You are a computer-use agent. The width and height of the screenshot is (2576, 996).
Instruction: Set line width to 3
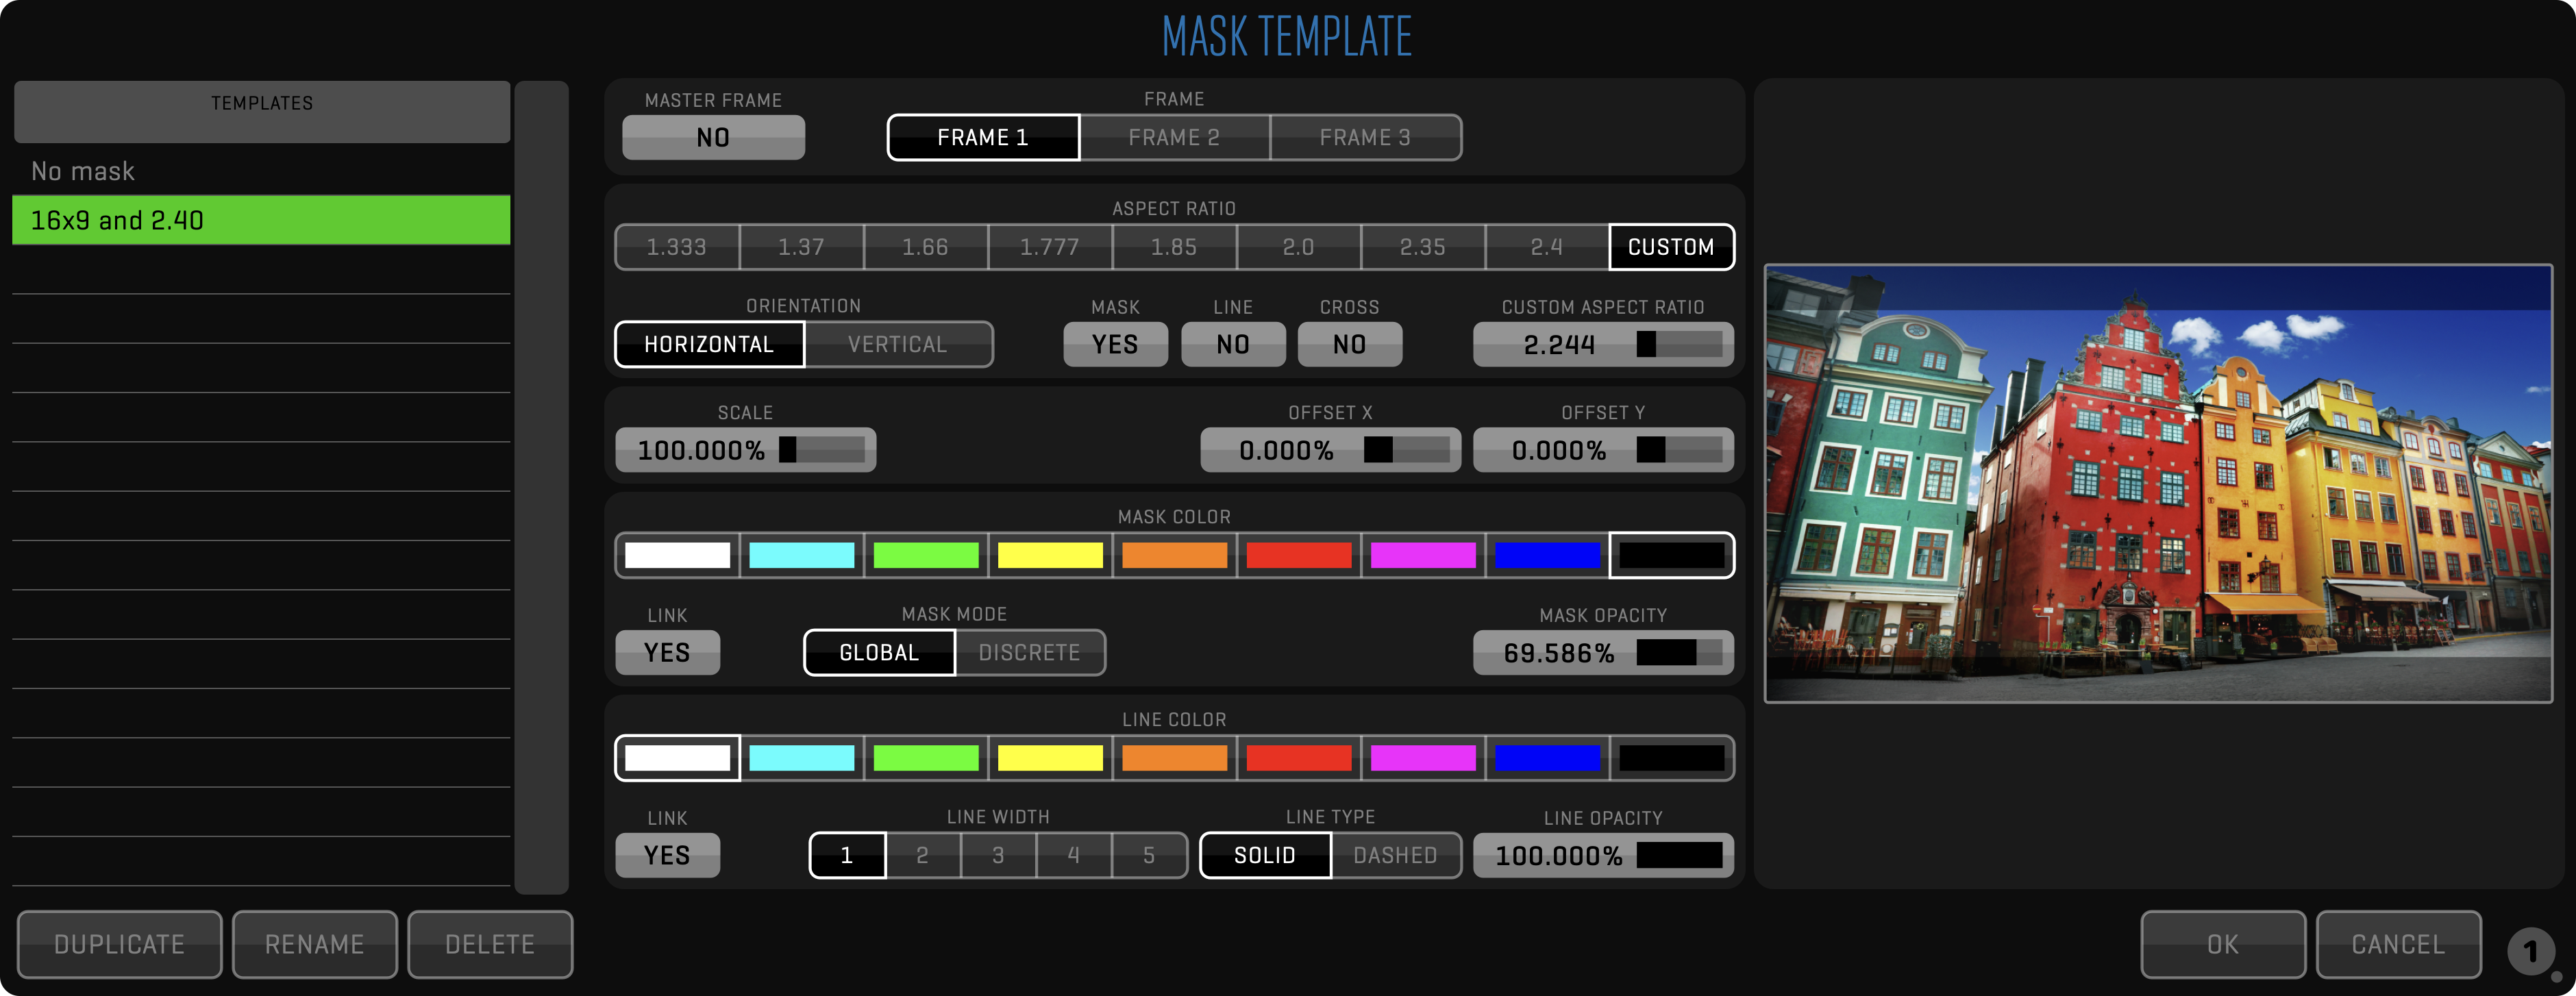(x=997, y=855)
